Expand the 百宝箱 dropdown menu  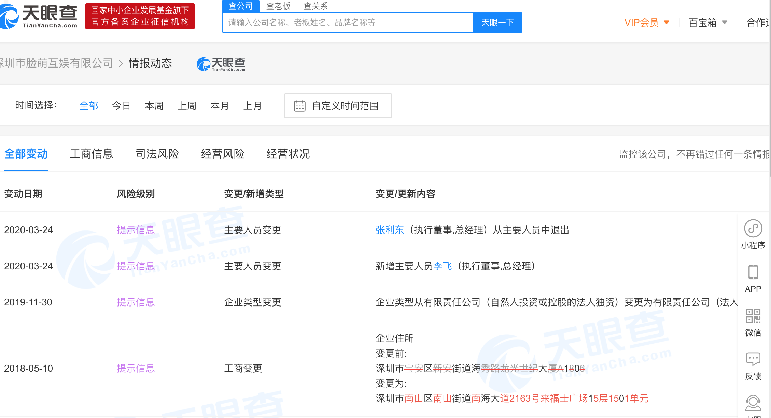pos(708,23)
